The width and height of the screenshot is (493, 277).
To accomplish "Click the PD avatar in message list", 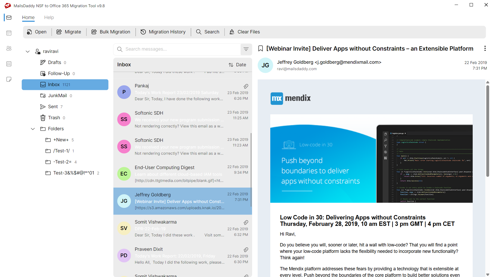I will pyautogui.click(x=124, y=255).
